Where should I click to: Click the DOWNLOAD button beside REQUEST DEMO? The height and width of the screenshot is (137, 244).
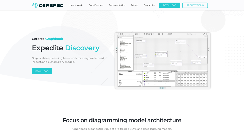pos(170,5)
